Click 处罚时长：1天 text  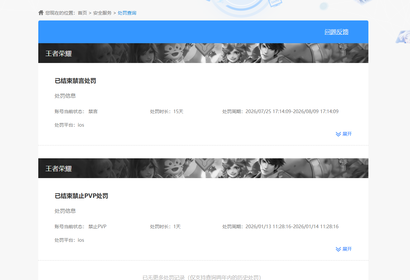pos(165,227)
